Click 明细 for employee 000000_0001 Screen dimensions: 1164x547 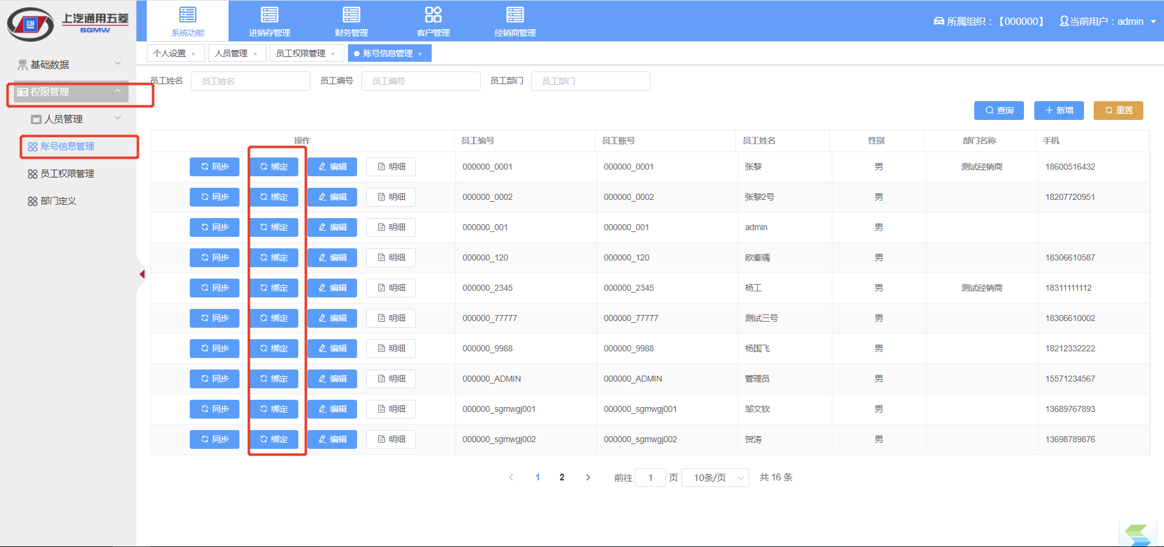coord(391,167)
